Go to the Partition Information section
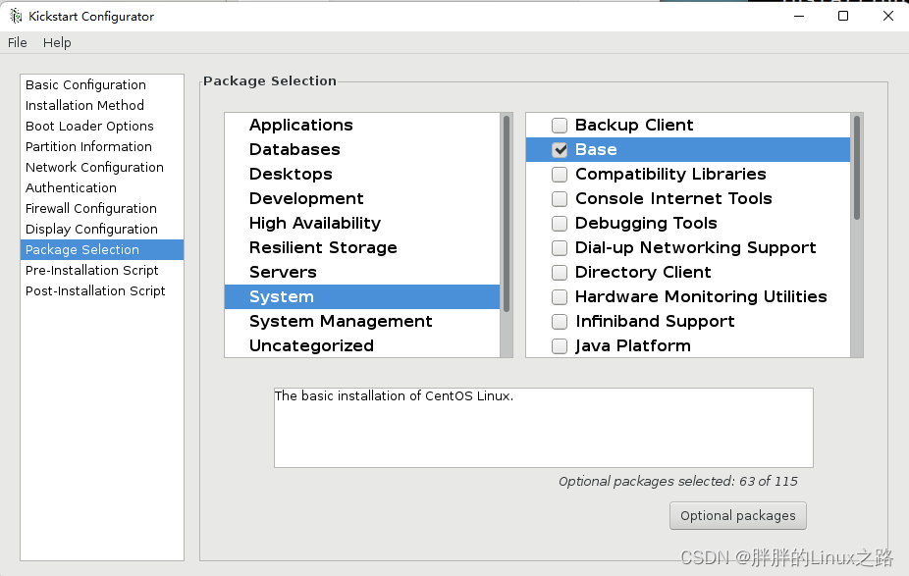The width and height of the screenshot is (909, 576). [88, 147]
